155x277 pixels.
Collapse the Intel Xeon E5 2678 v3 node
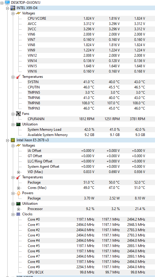pyautogui.click(x=7, y=140)
